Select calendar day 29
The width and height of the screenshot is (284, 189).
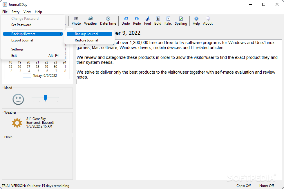pyautogui.click(x=46, y=67)
